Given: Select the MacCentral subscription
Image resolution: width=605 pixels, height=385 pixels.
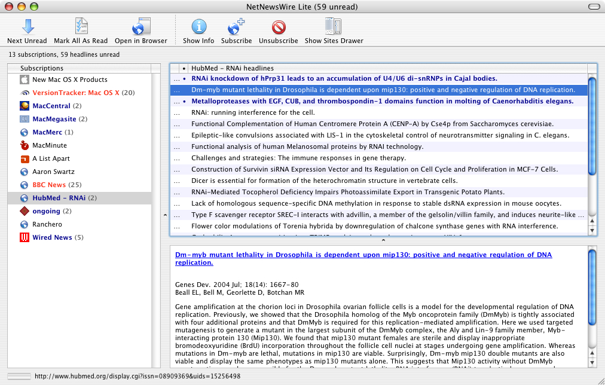Looking at the screenshot, I should coord(80,106).
